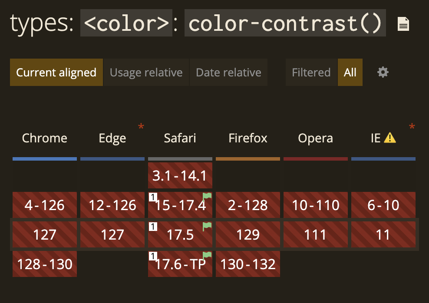Click the IE warning triangle icon

[390, 138]
